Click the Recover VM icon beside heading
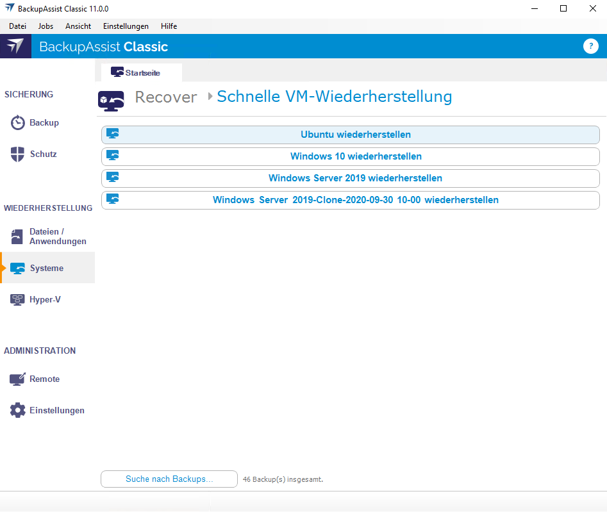This screenshot has width=607, height=512. click(x=111, y=99)
